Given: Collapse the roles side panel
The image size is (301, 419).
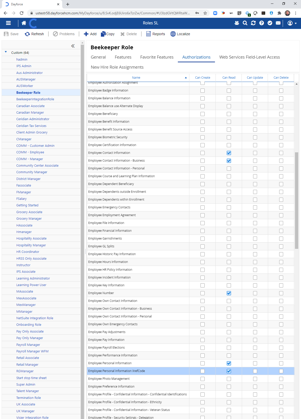Looking at the screenshot, I should pyautogui.click(x=73, y=46).
